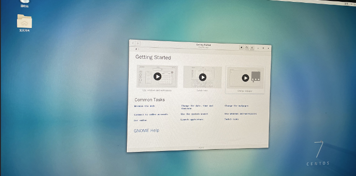Go back with the left arrow button
This screenshot has height=176, width=356.
(x=133, y=43)
